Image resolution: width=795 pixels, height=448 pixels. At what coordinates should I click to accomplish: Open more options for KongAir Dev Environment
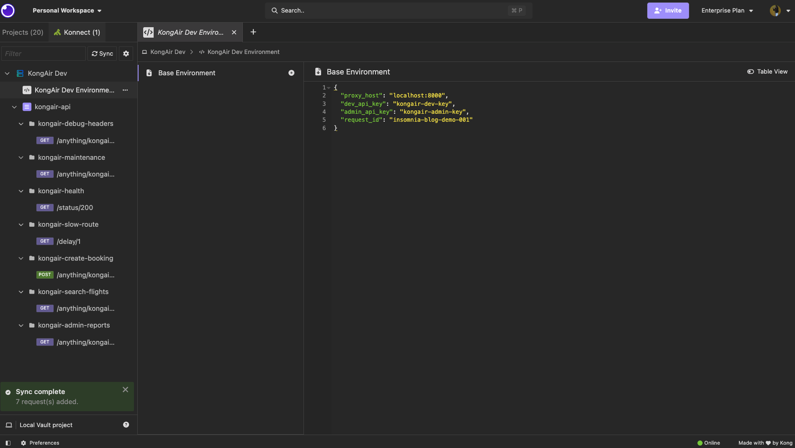click(125, 90)
